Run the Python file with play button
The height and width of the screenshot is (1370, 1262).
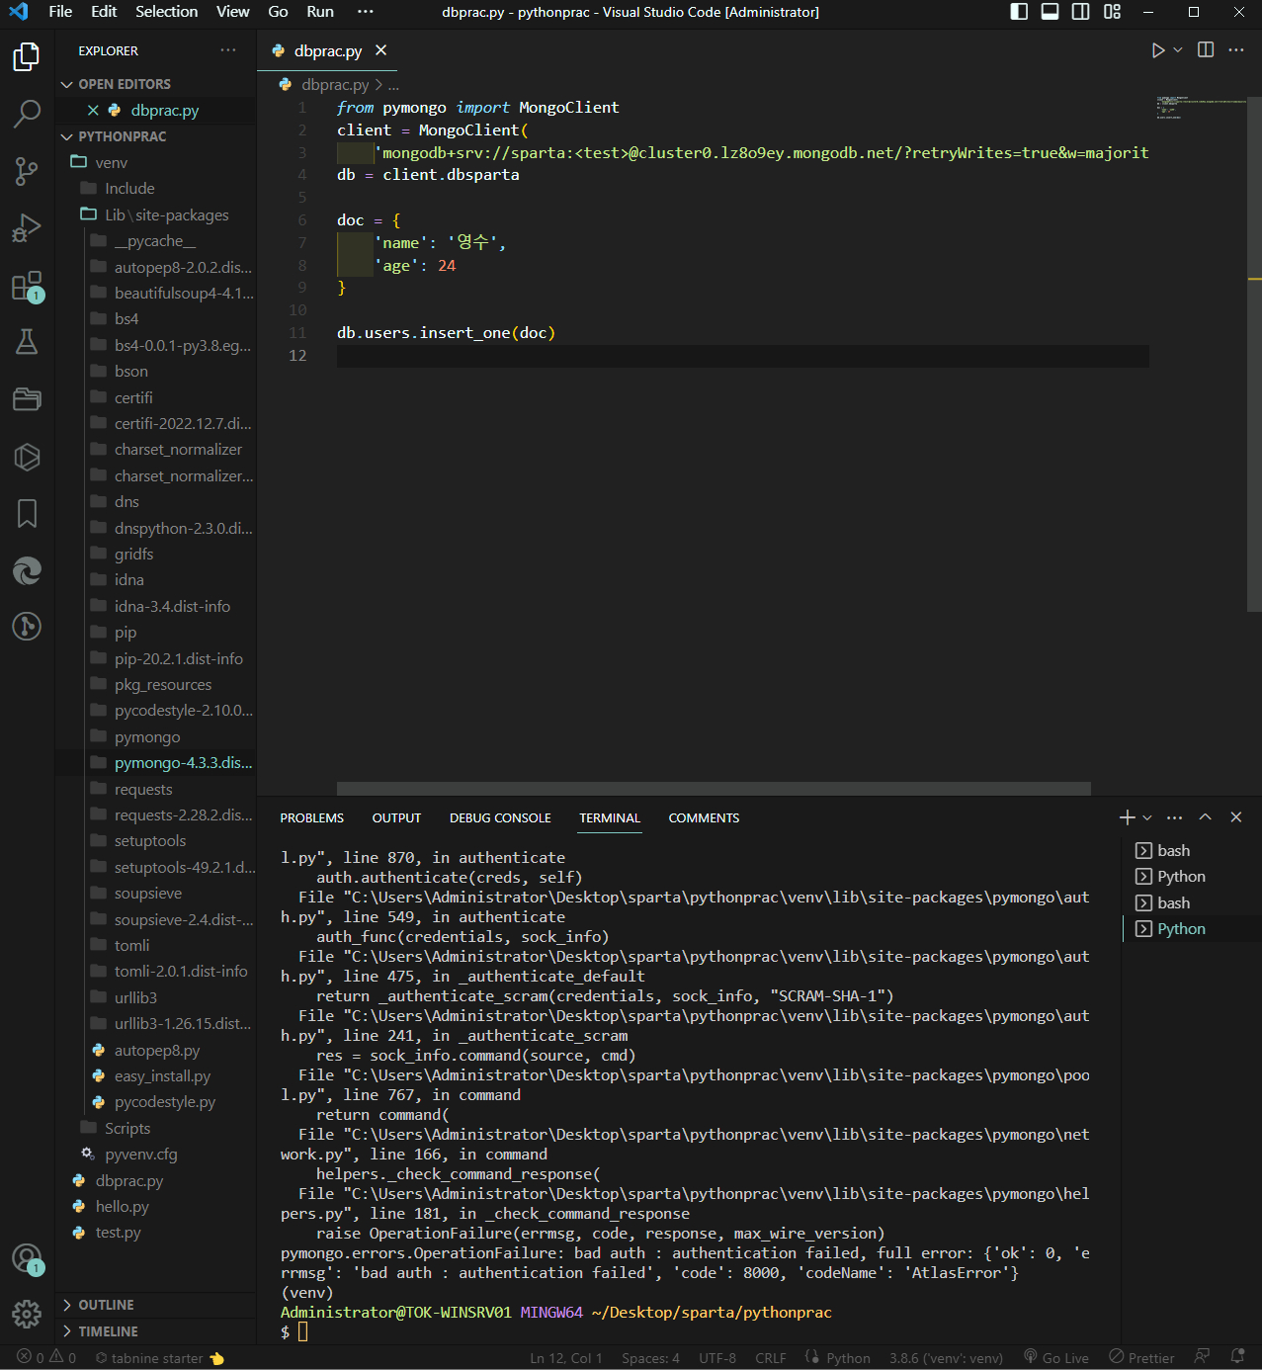(x=1157, y=50)
